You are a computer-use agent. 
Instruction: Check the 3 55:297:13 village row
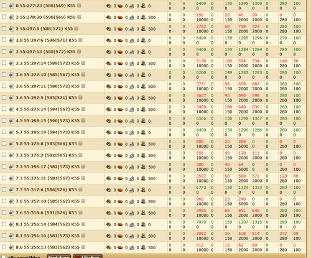tap(4, 51)
